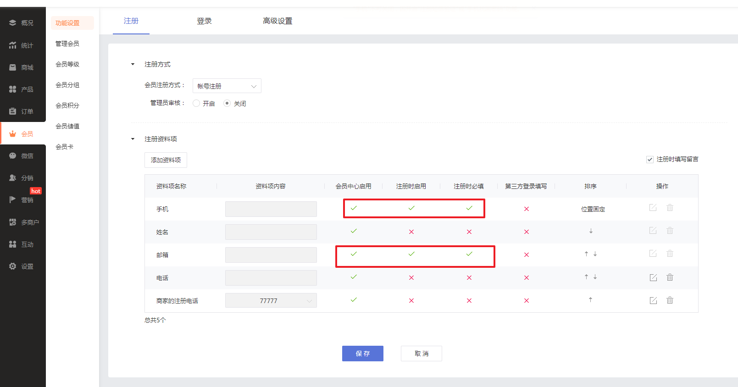Image resolution: width=738 pixels, height=387 pixels.
Task: Open 管理会员 in the submenu
Action: click(x=67, y=44)
